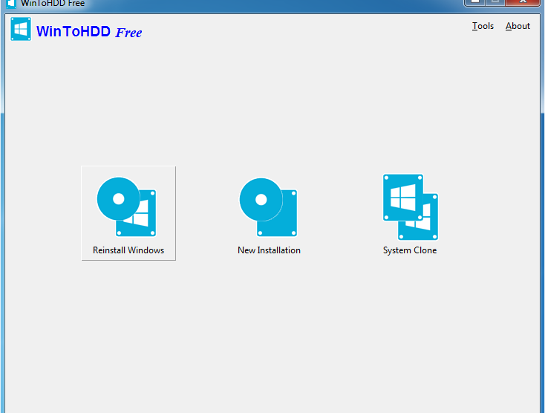Select the Reinstall Windows text label

(x=128, y=250)
